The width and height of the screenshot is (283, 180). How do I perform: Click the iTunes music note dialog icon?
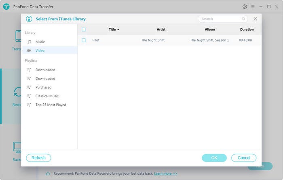tap(29, 19)
